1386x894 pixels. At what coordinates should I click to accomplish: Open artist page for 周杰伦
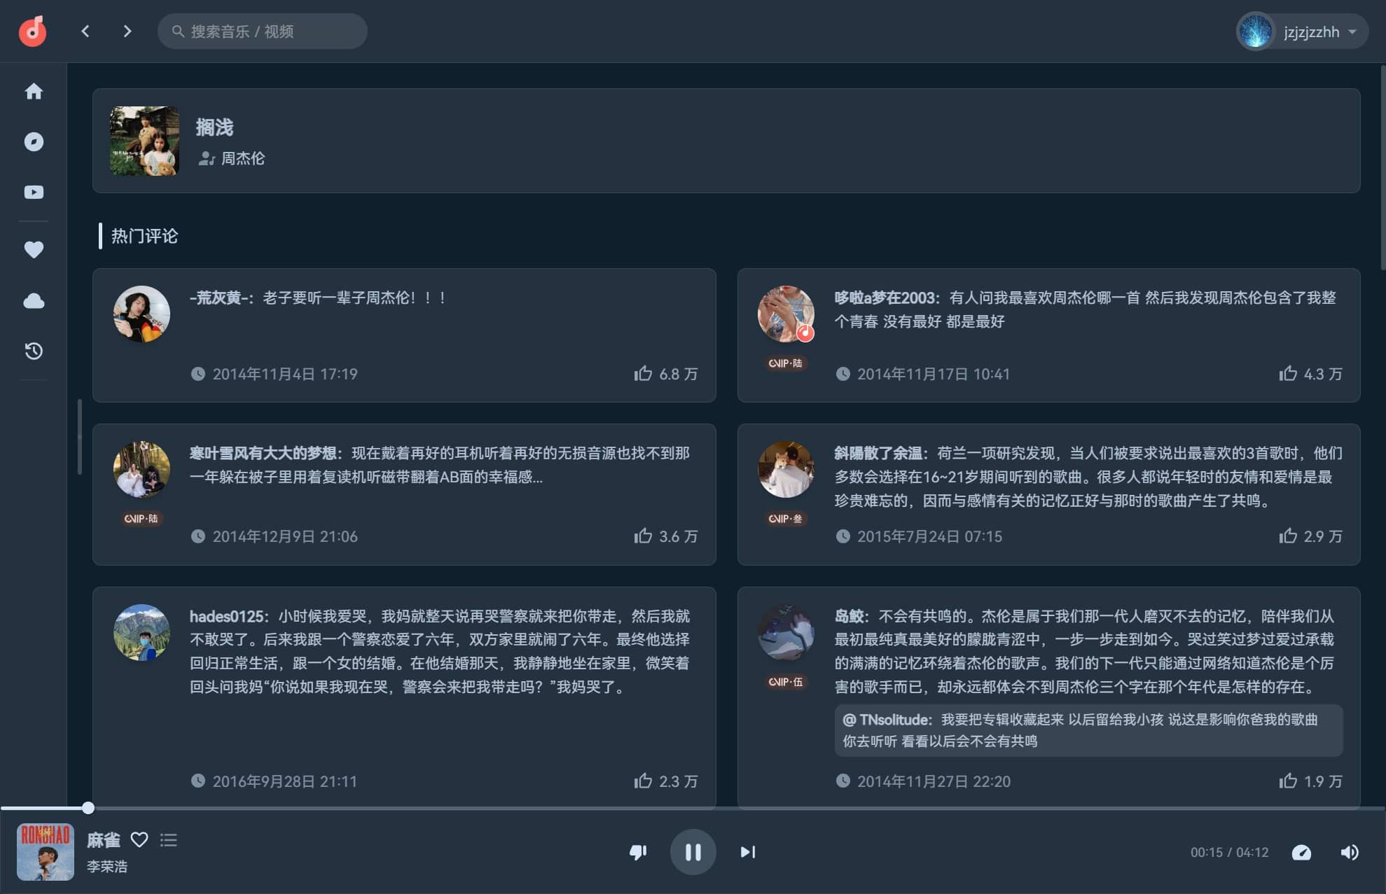(x=243, y=158)
